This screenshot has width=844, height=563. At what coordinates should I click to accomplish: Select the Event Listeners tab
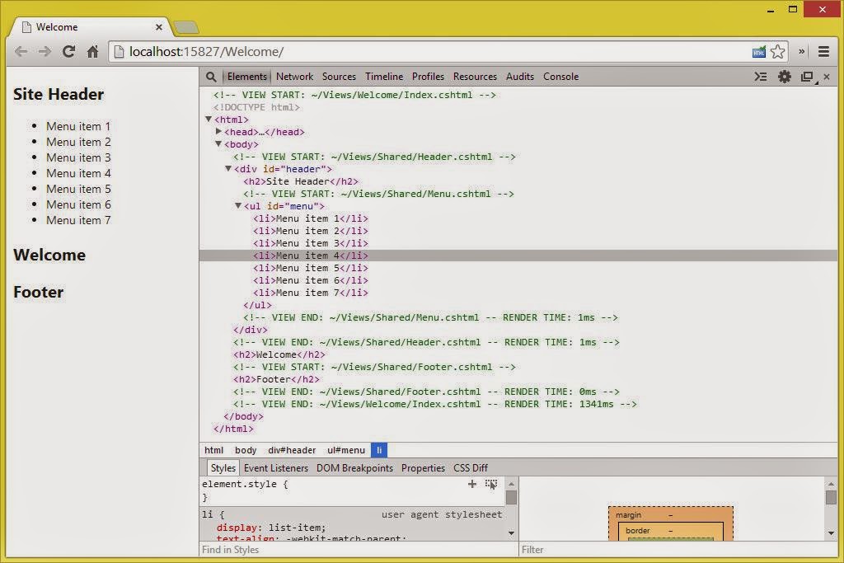(x=276, y=468)
